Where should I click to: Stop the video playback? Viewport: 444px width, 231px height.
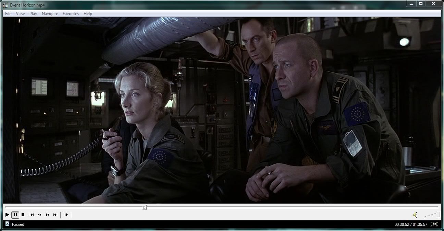23,215
